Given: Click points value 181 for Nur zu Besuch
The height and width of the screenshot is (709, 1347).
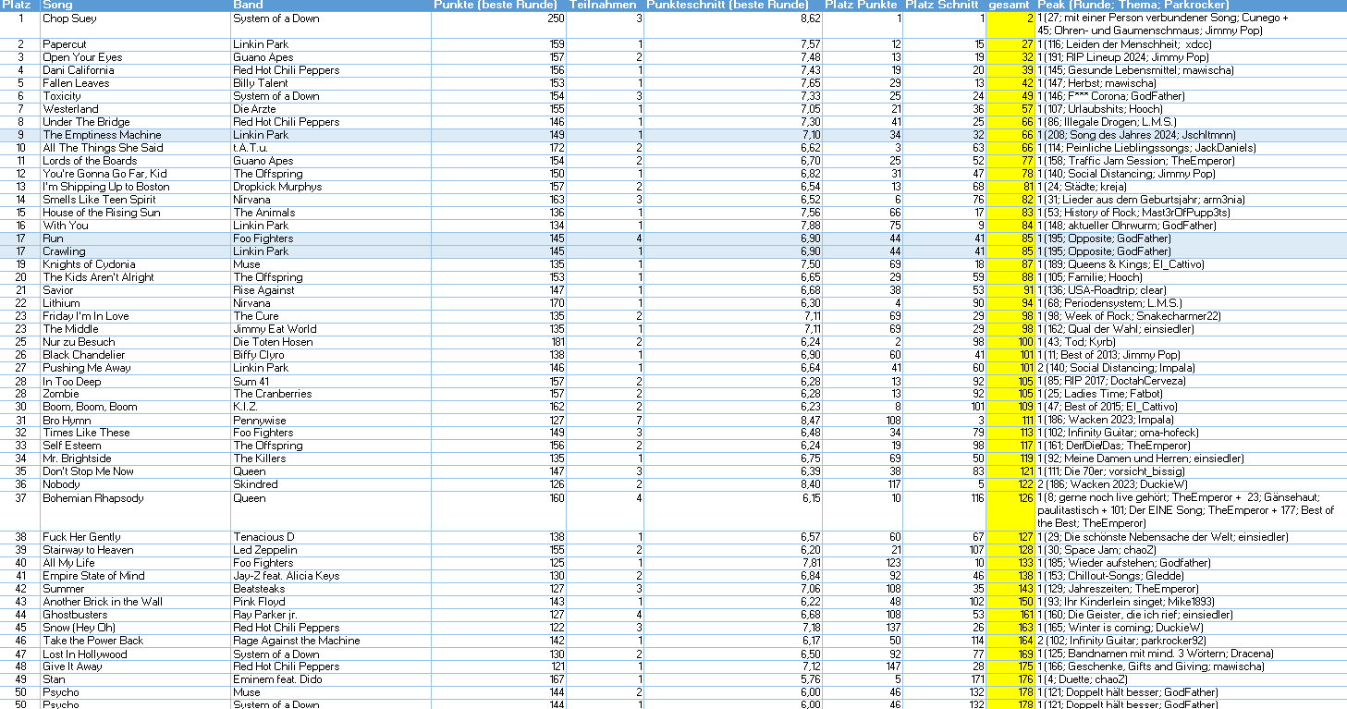Looking at the screenshot, I should pos(499,342).
